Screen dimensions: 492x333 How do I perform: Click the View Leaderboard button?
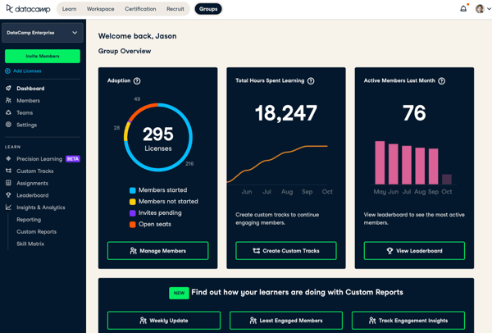pyautogui.click(x=414, y=251)
